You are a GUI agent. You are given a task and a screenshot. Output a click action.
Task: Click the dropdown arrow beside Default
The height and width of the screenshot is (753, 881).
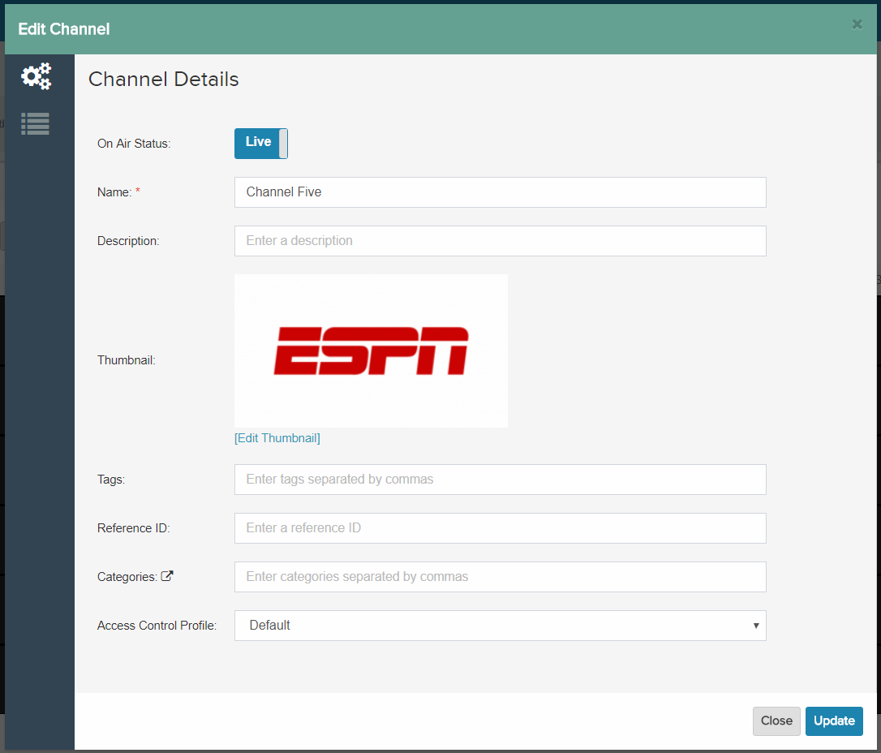tap(755, 626)
